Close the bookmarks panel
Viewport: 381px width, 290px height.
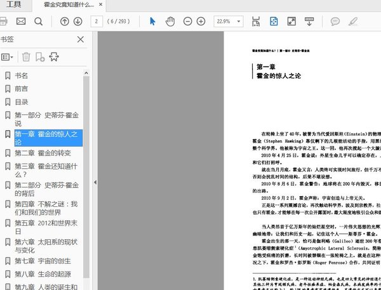click(x=81, y=39)
